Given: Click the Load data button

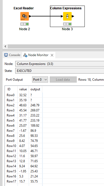Looking at the screenshot, I should [63, 79].
